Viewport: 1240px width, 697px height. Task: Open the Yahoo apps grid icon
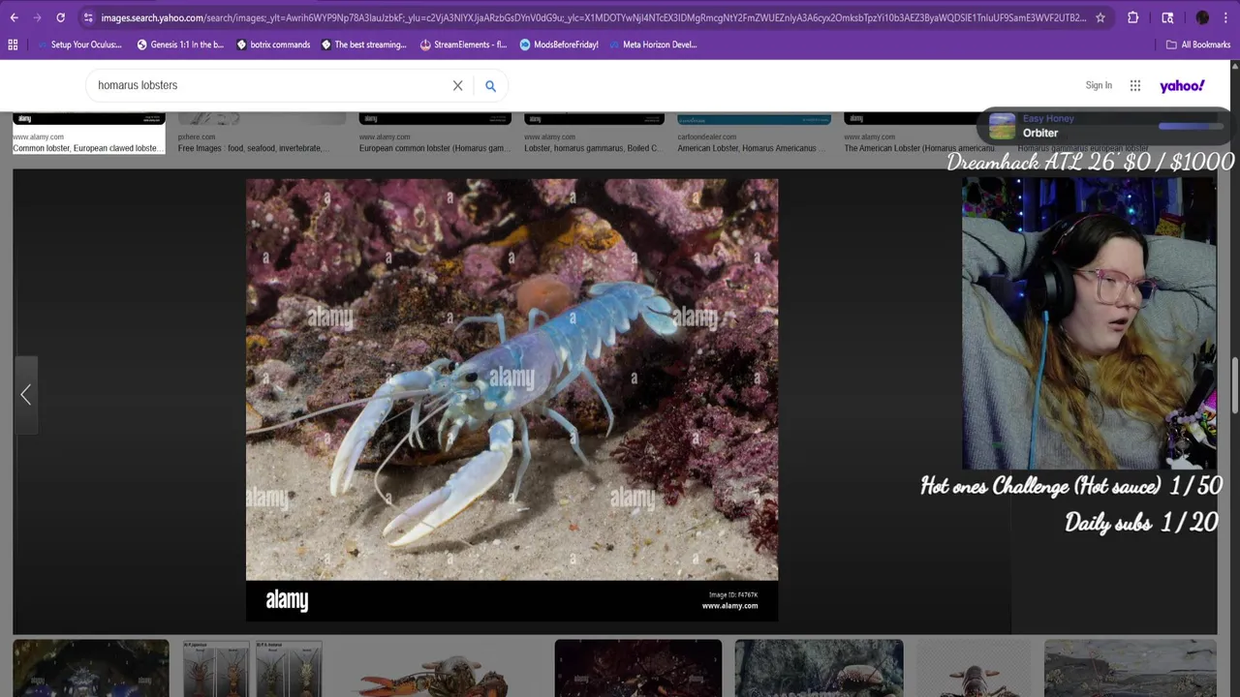click(1135, 85)
